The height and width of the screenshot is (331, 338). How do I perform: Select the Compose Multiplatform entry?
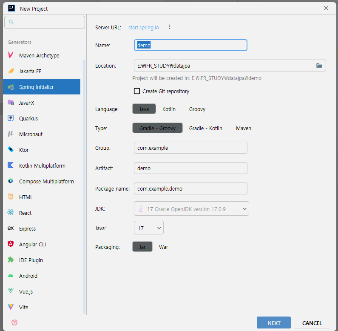click(x=42, y=182)
